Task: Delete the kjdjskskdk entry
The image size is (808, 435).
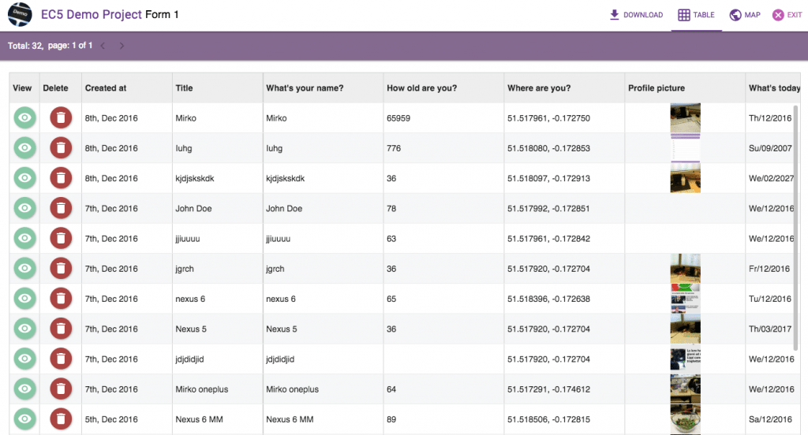Action: pyautogui.click(x=60, y=179)
